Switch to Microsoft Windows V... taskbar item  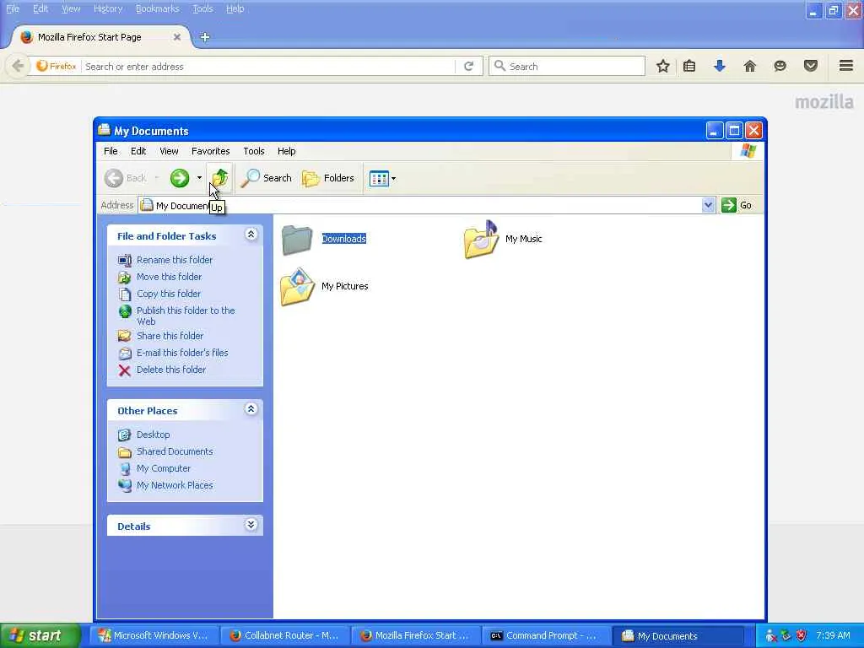pyautogui.click(x=154, y=636)
